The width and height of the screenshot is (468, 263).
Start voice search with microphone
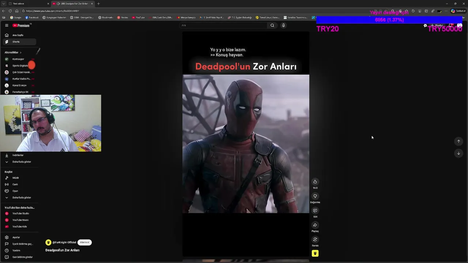coord(283,25)
